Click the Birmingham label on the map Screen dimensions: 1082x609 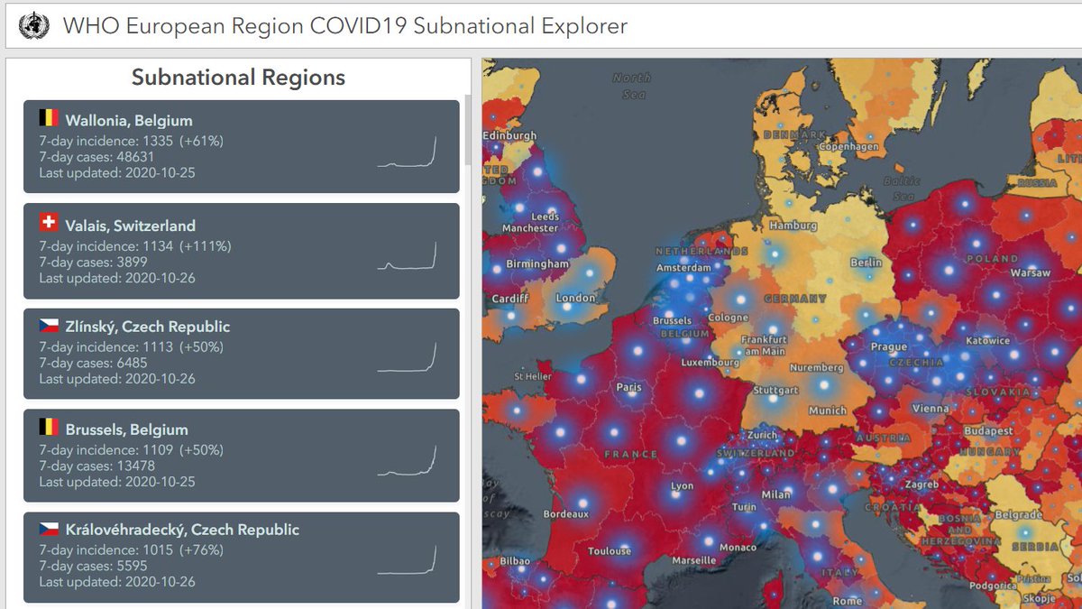tap(537, 264)
